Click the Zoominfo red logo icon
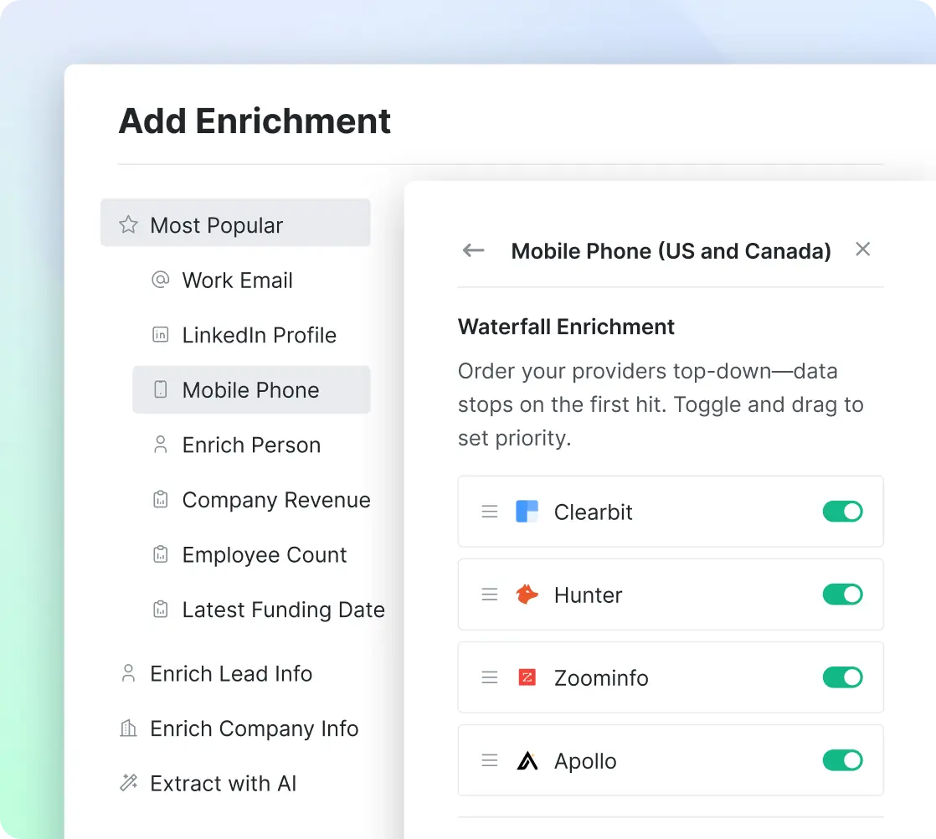Image resolution: width=936 pixels, height=839 pixels. pyautogui.click(x=527, y=677)
